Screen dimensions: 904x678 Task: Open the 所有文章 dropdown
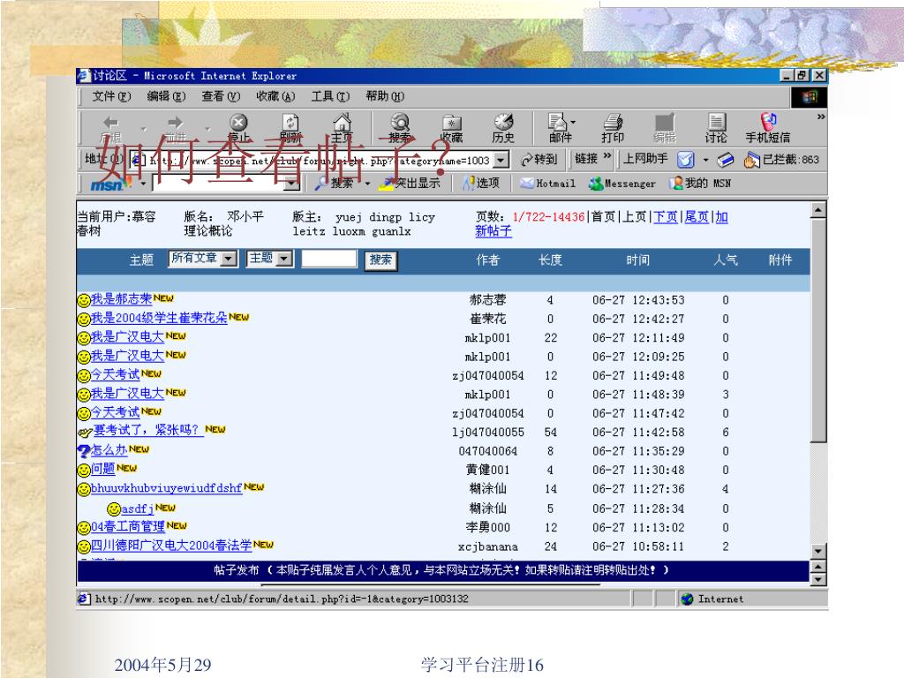230,259
